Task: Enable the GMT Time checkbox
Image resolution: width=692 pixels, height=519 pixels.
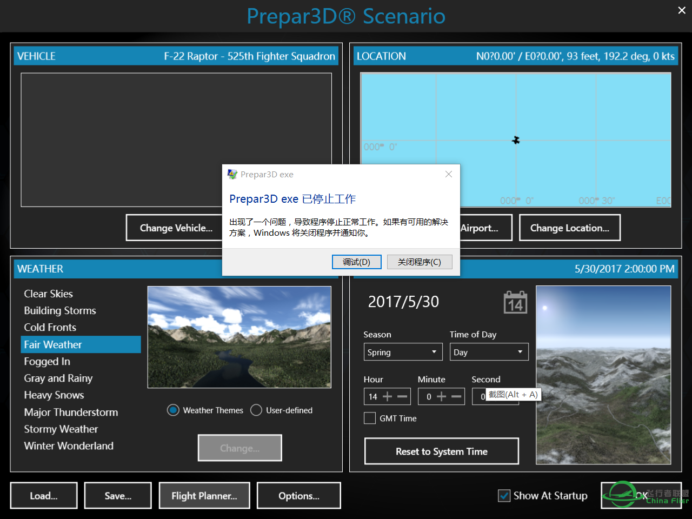Action: (370, 418)
